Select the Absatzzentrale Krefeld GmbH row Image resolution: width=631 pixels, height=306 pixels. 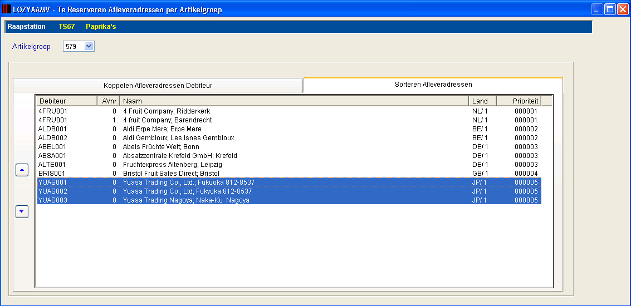[289, 155]
